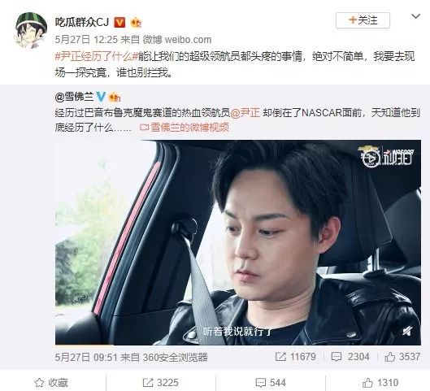Repost the original post showing 11679
430x391 pixels.
point(295,357)
